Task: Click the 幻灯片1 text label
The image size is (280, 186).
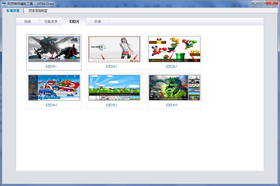Action: [51, 66]
